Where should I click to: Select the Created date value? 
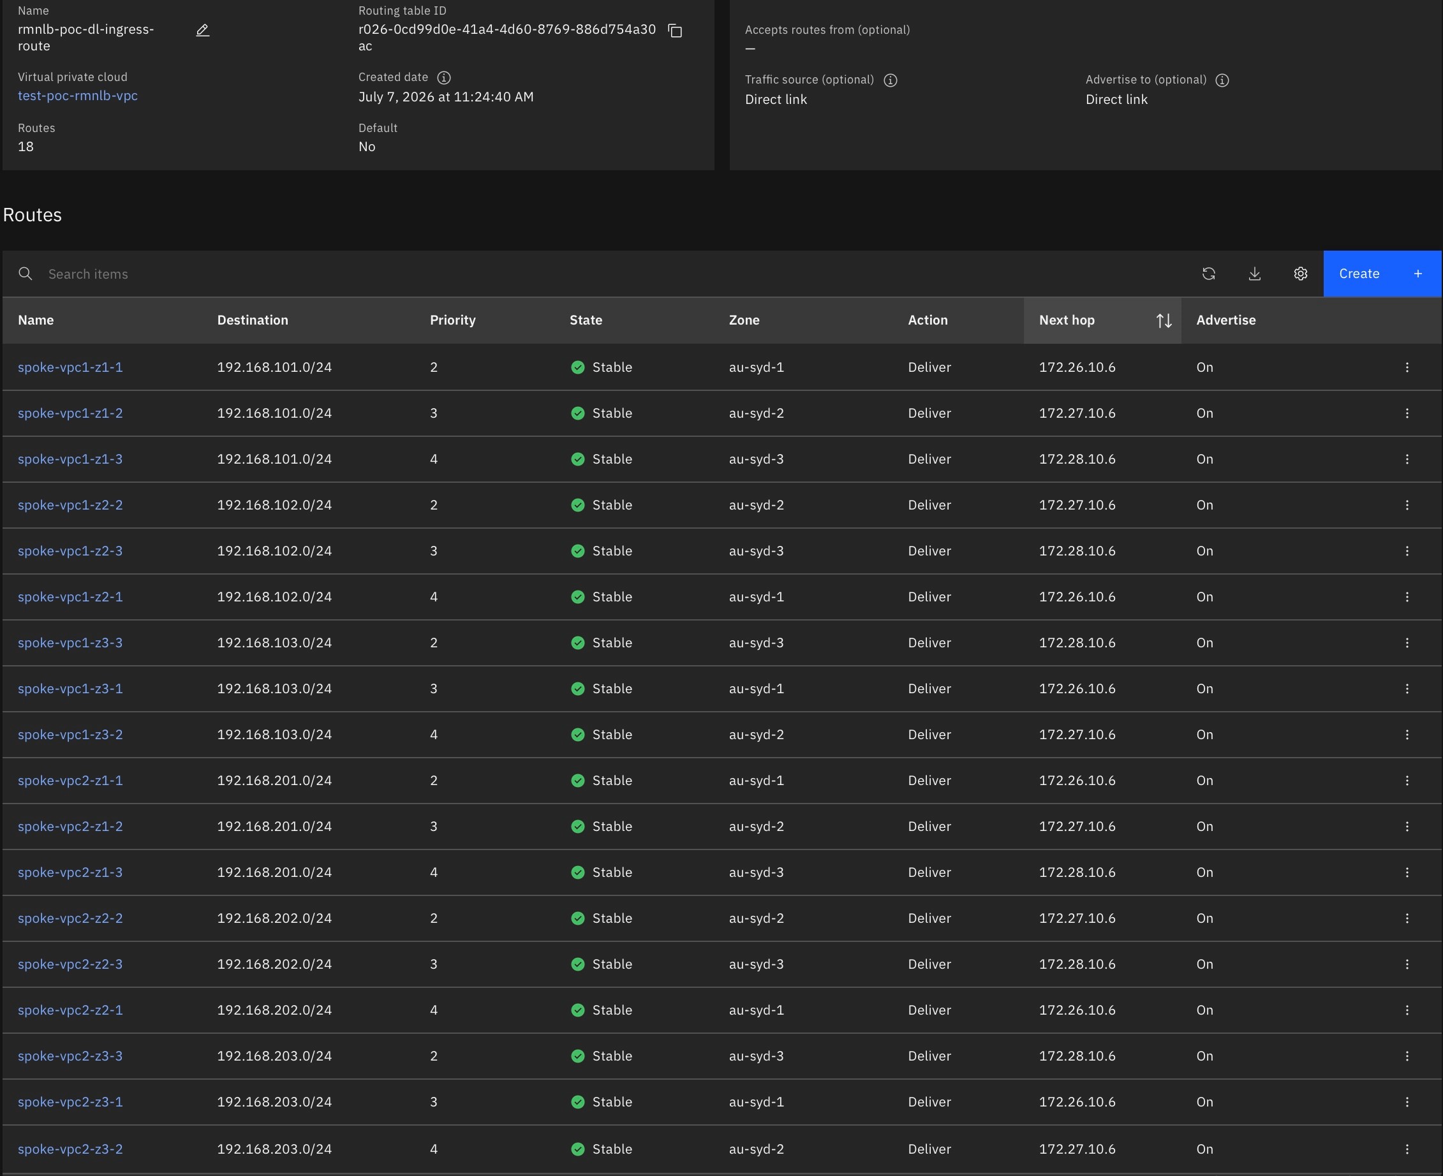pyautogui.click(x=446, y=97)
